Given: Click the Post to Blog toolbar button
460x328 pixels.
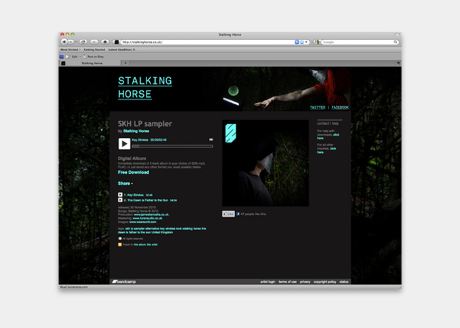Looking at the screenshot, I should tap(93, 56).
